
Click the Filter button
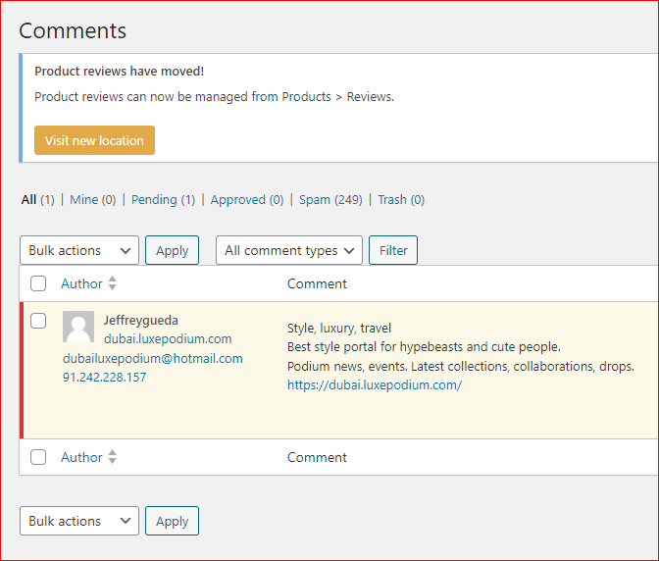[x=393, y=250]
